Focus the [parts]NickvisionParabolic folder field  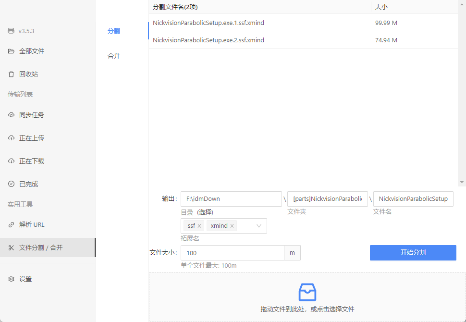328,199
